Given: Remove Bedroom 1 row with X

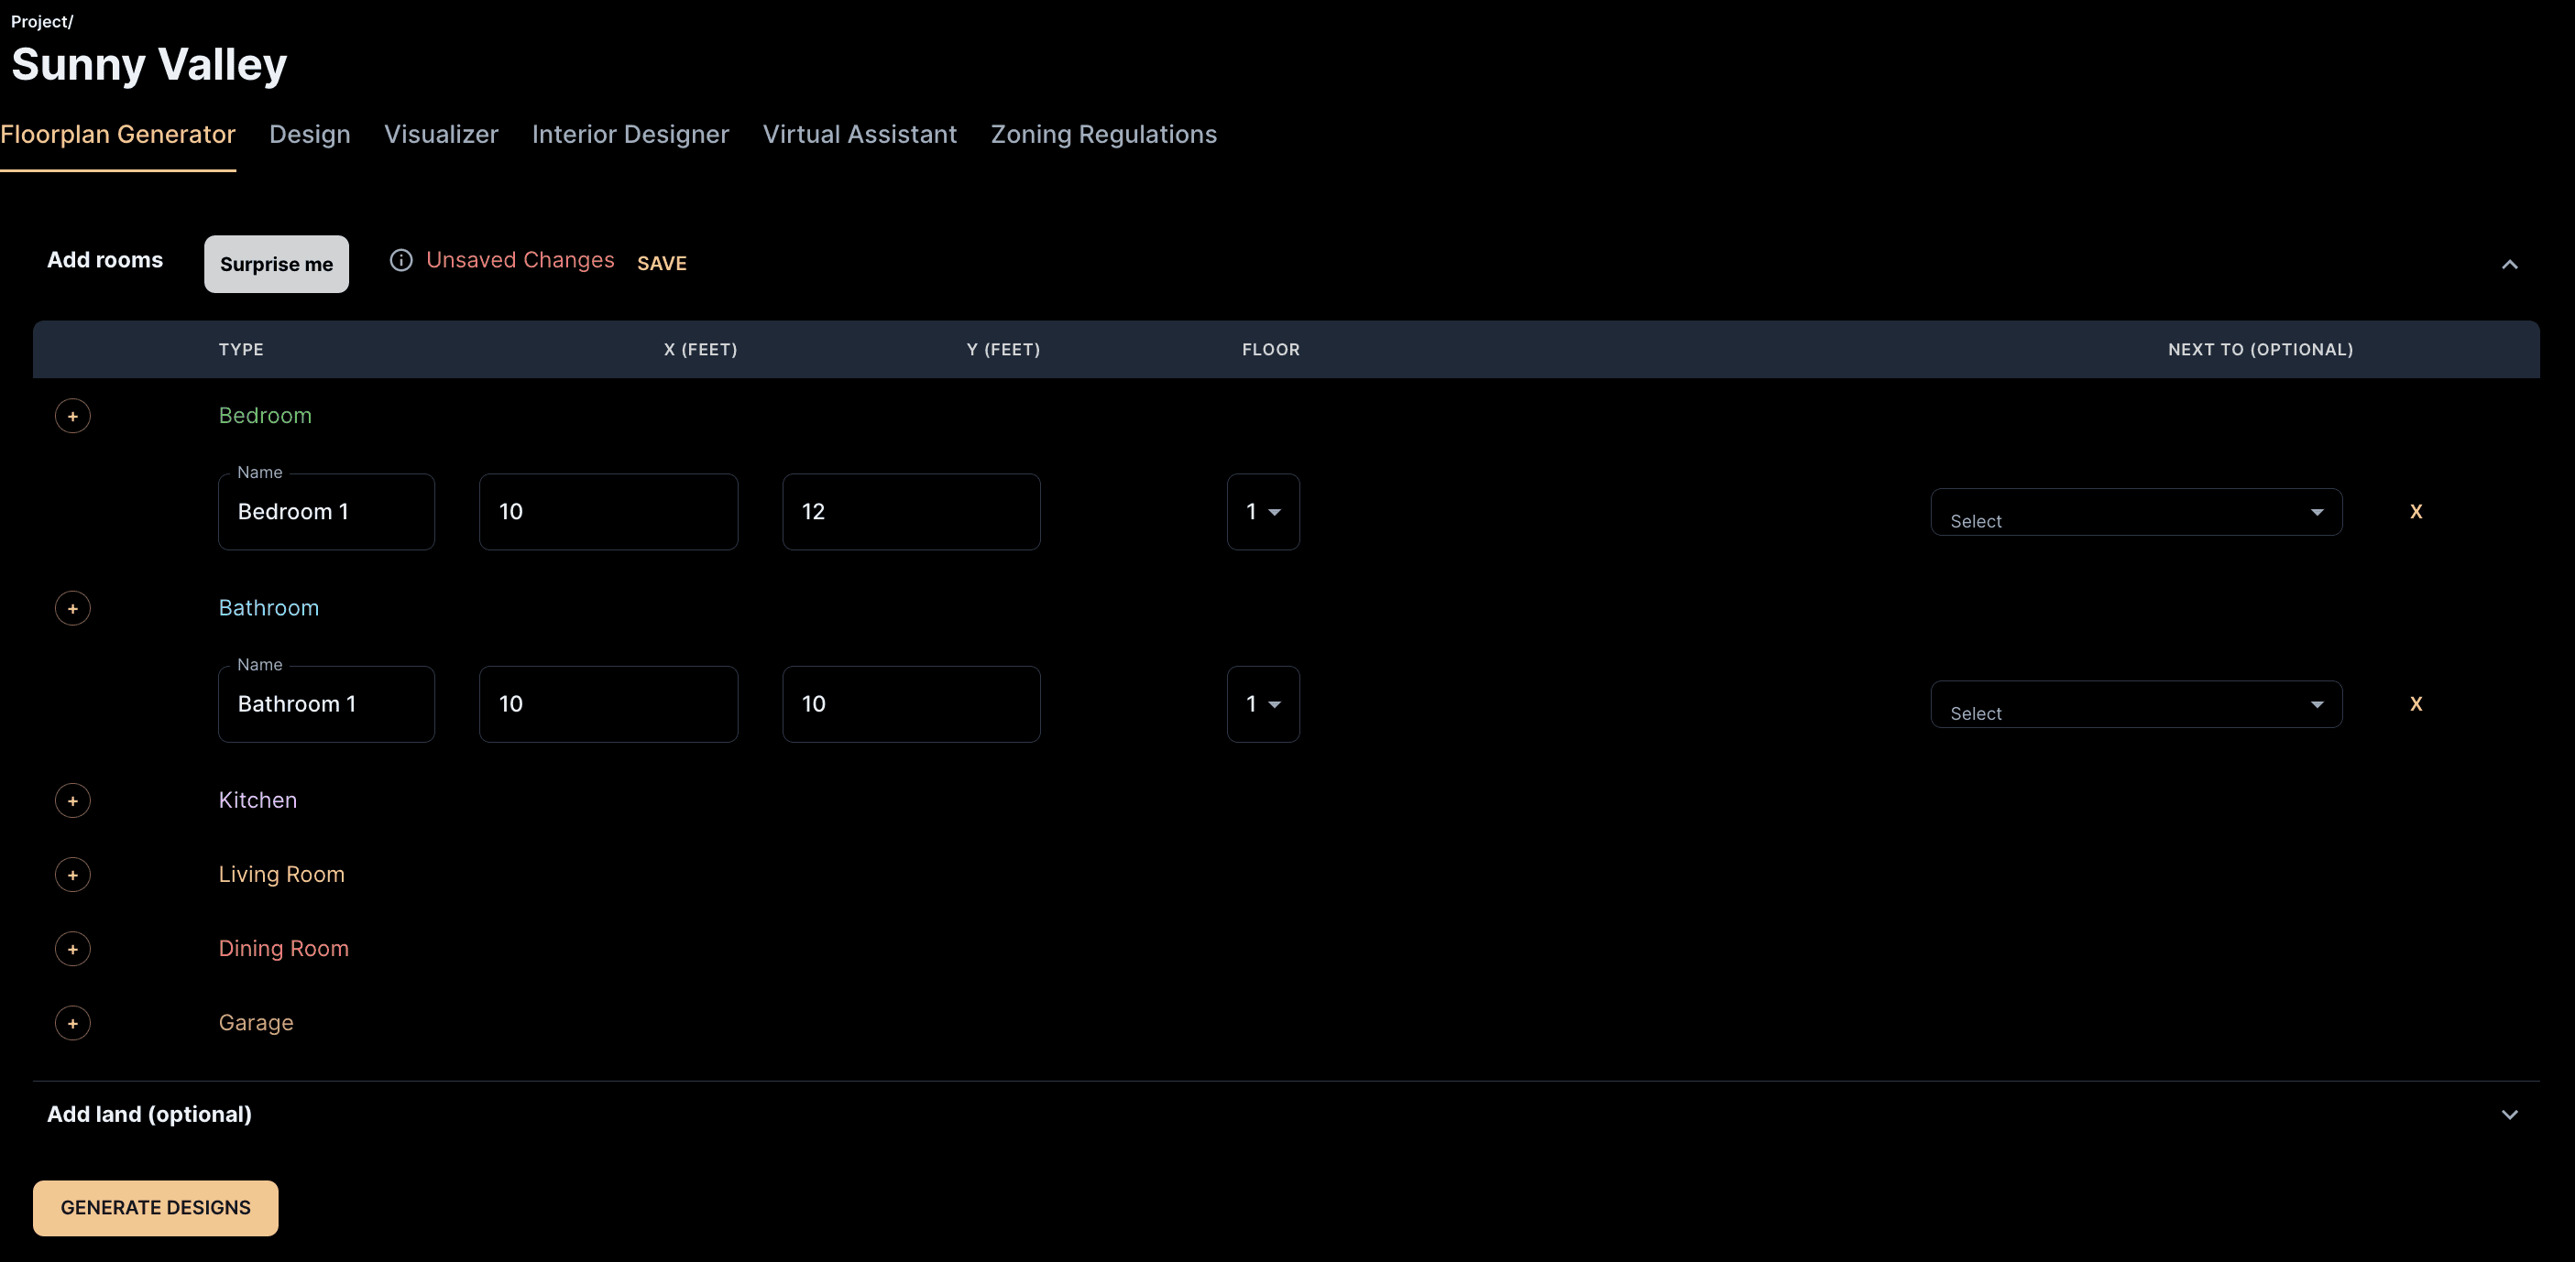Looking at the screenshot, I should 2415,512.
